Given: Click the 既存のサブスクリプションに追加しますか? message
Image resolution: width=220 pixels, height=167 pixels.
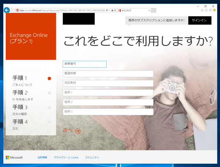Looking at the screenshot, I should click(157, 20).
